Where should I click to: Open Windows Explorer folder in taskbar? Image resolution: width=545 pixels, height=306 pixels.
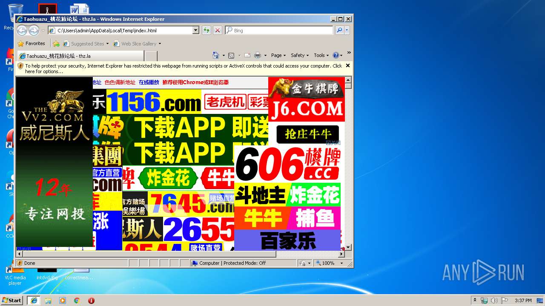[48, 300]
